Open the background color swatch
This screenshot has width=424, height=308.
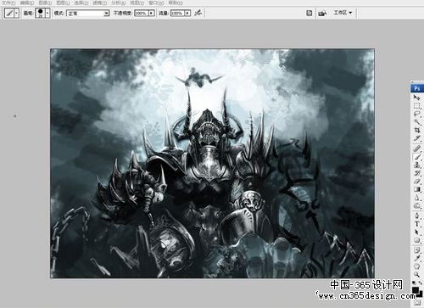[x=421, y=294]
